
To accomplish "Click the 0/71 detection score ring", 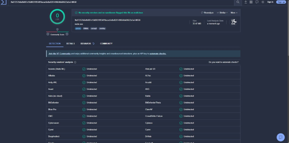I will [x=57, y=17].
